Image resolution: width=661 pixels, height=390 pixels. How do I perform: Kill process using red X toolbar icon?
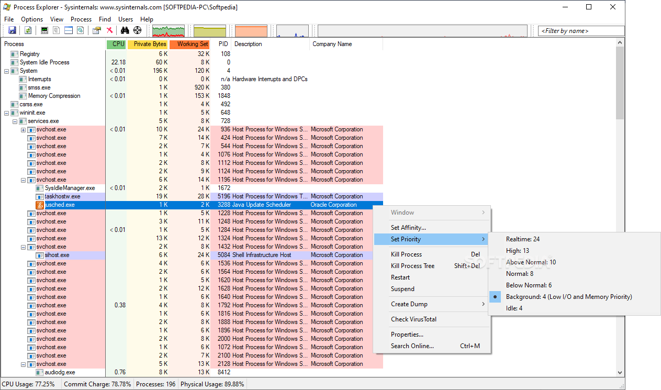coord(109,30)
